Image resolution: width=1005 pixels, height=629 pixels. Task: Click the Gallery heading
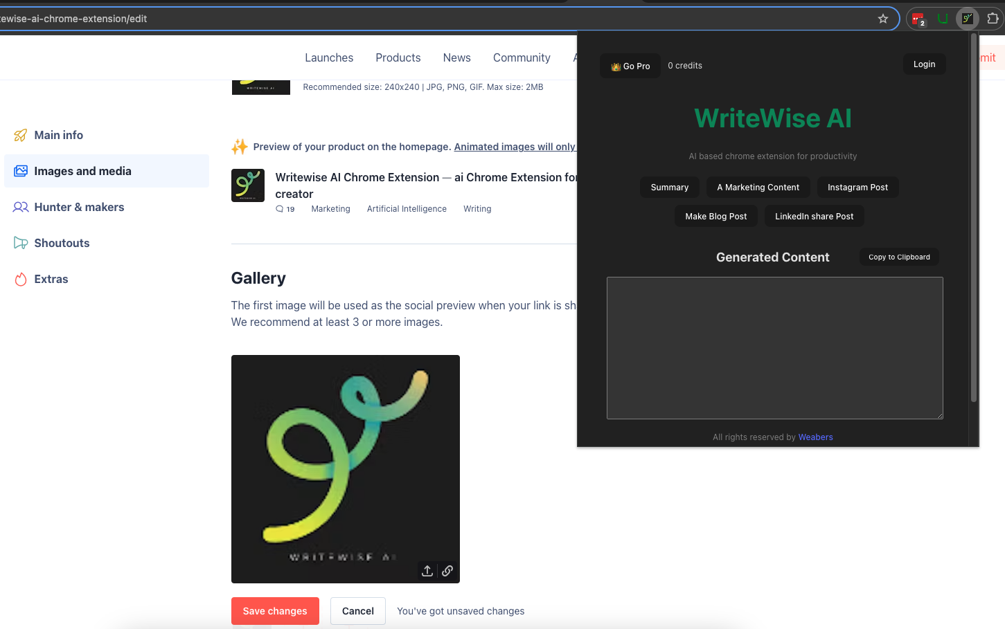coord(258,278)
